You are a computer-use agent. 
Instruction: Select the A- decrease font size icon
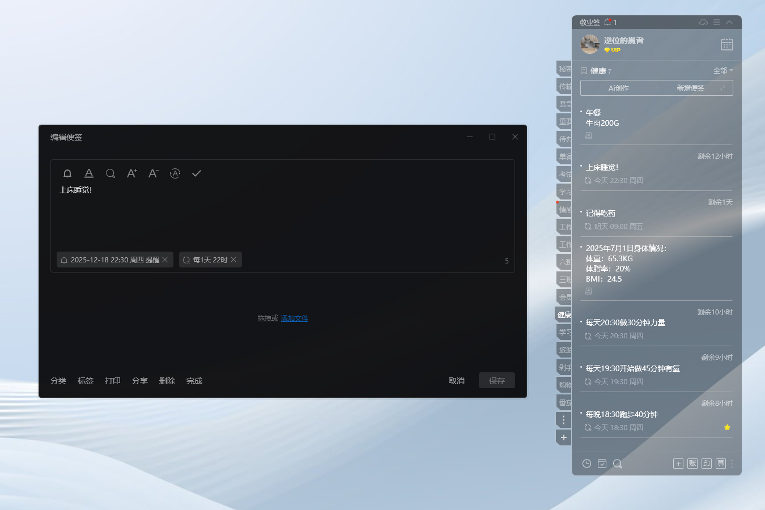pos(153,173)
